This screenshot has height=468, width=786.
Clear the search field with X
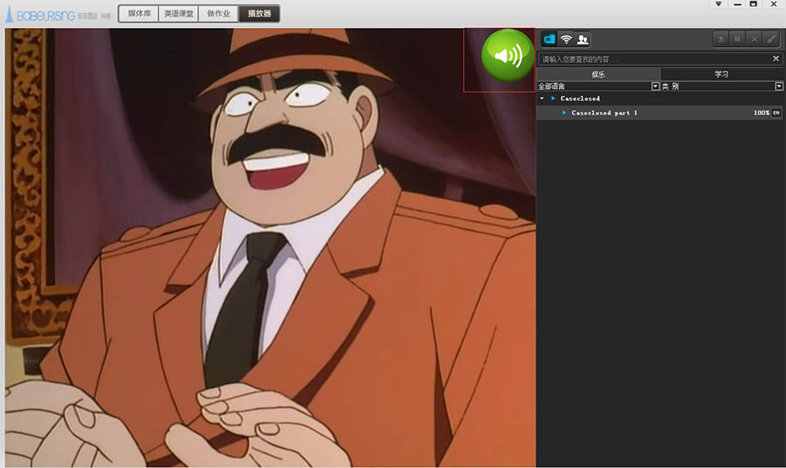(x=776, y=58)
